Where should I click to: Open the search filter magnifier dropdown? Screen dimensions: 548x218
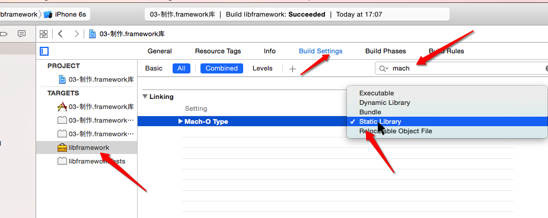pyautogui.click(x=384, y=69)
